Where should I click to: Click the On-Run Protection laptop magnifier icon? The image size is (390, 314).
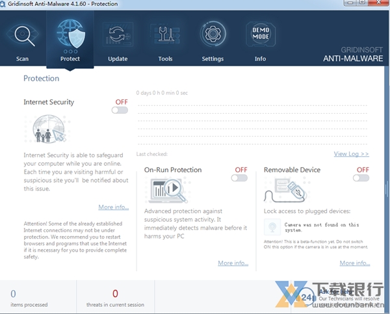click(x=168, y=190)
